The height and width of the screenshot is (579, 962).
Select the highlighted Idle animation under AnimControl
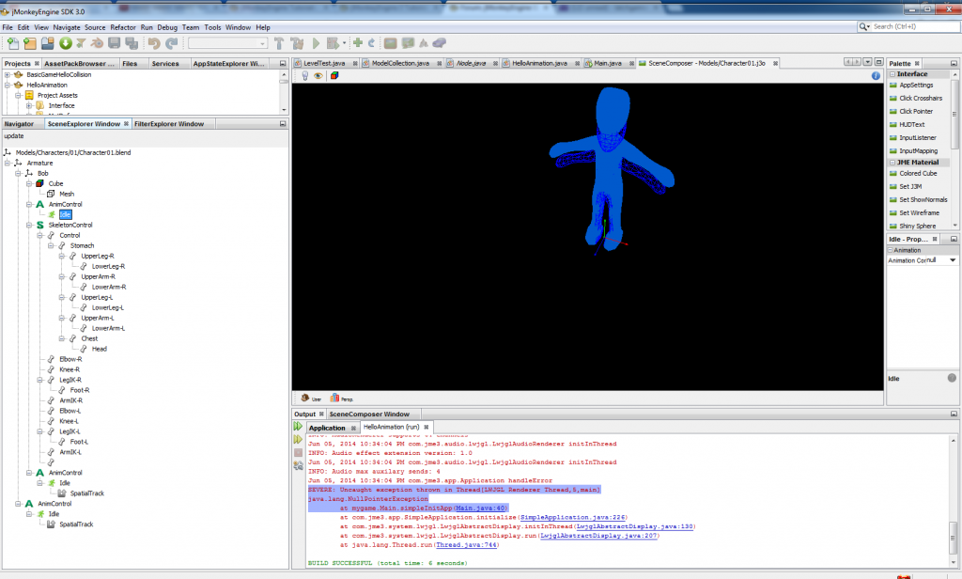coord(66,214)
